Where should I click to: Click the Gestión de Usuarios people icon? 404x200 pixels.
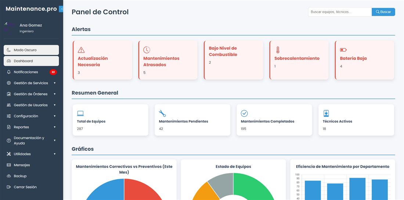9,105
